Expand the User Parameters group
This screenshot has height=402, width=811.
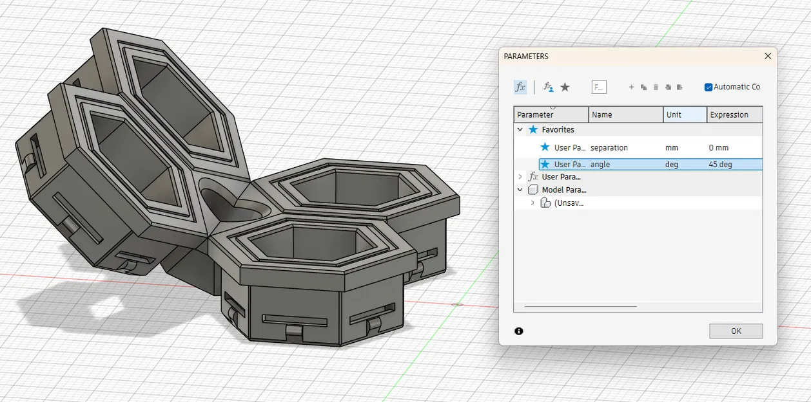click(x=520, y=176)
